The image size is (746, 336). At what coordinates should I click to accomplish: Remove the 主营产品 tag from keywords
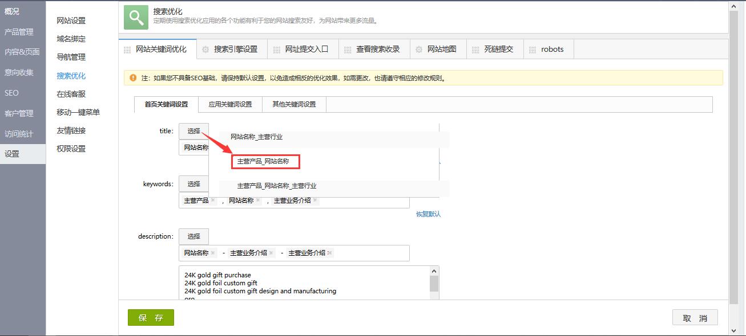pos(213,200)
